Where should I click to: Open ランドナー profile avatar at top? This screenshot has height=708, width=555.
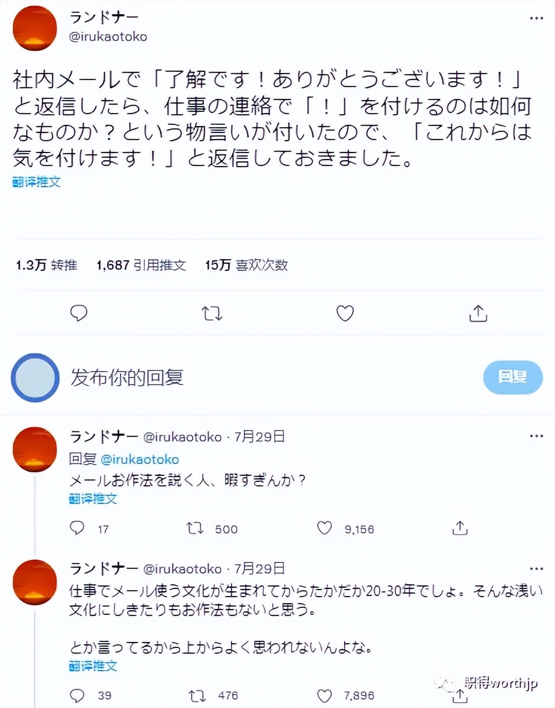coord(35,29)
